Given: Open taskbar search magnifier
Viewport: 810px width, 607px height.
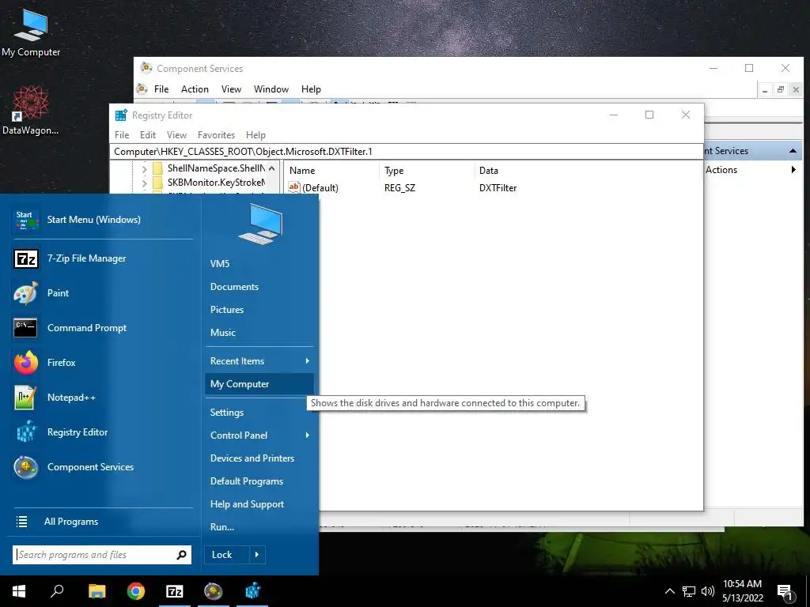Looking at the screenshot, I should 57,591.
